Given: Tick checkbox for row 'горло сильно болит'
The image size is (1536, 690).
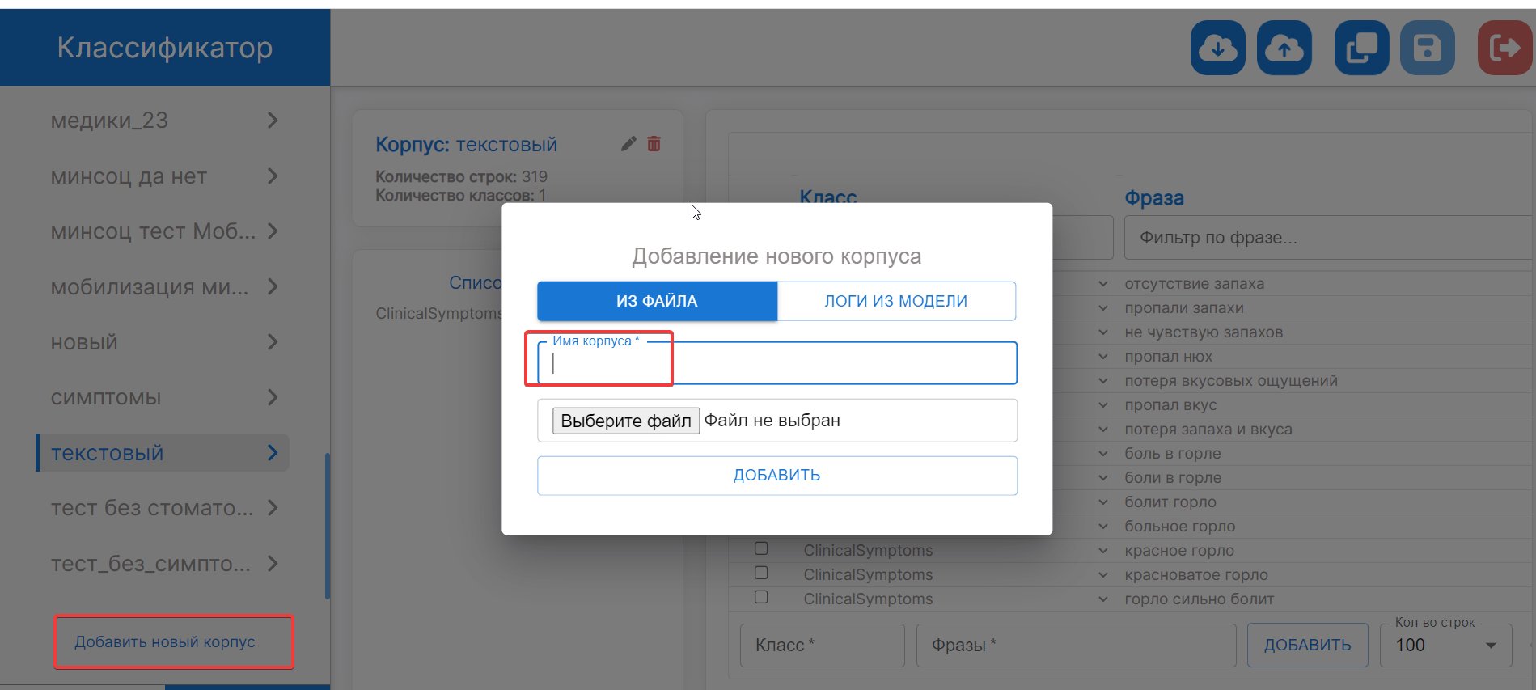Looking at the screenshot, I should pyautogui.click(x=761, y=597).
